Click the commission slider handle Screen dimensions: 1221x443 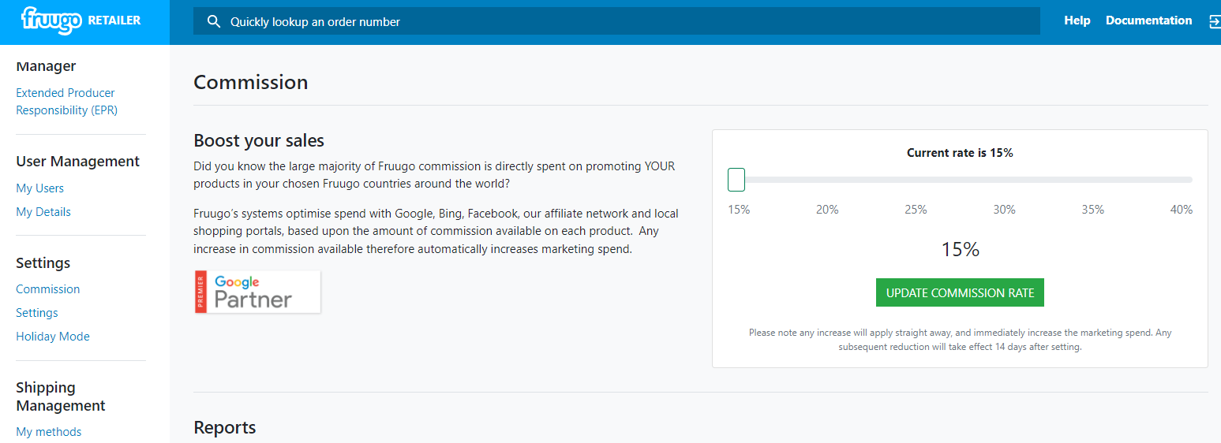[736, 180]
